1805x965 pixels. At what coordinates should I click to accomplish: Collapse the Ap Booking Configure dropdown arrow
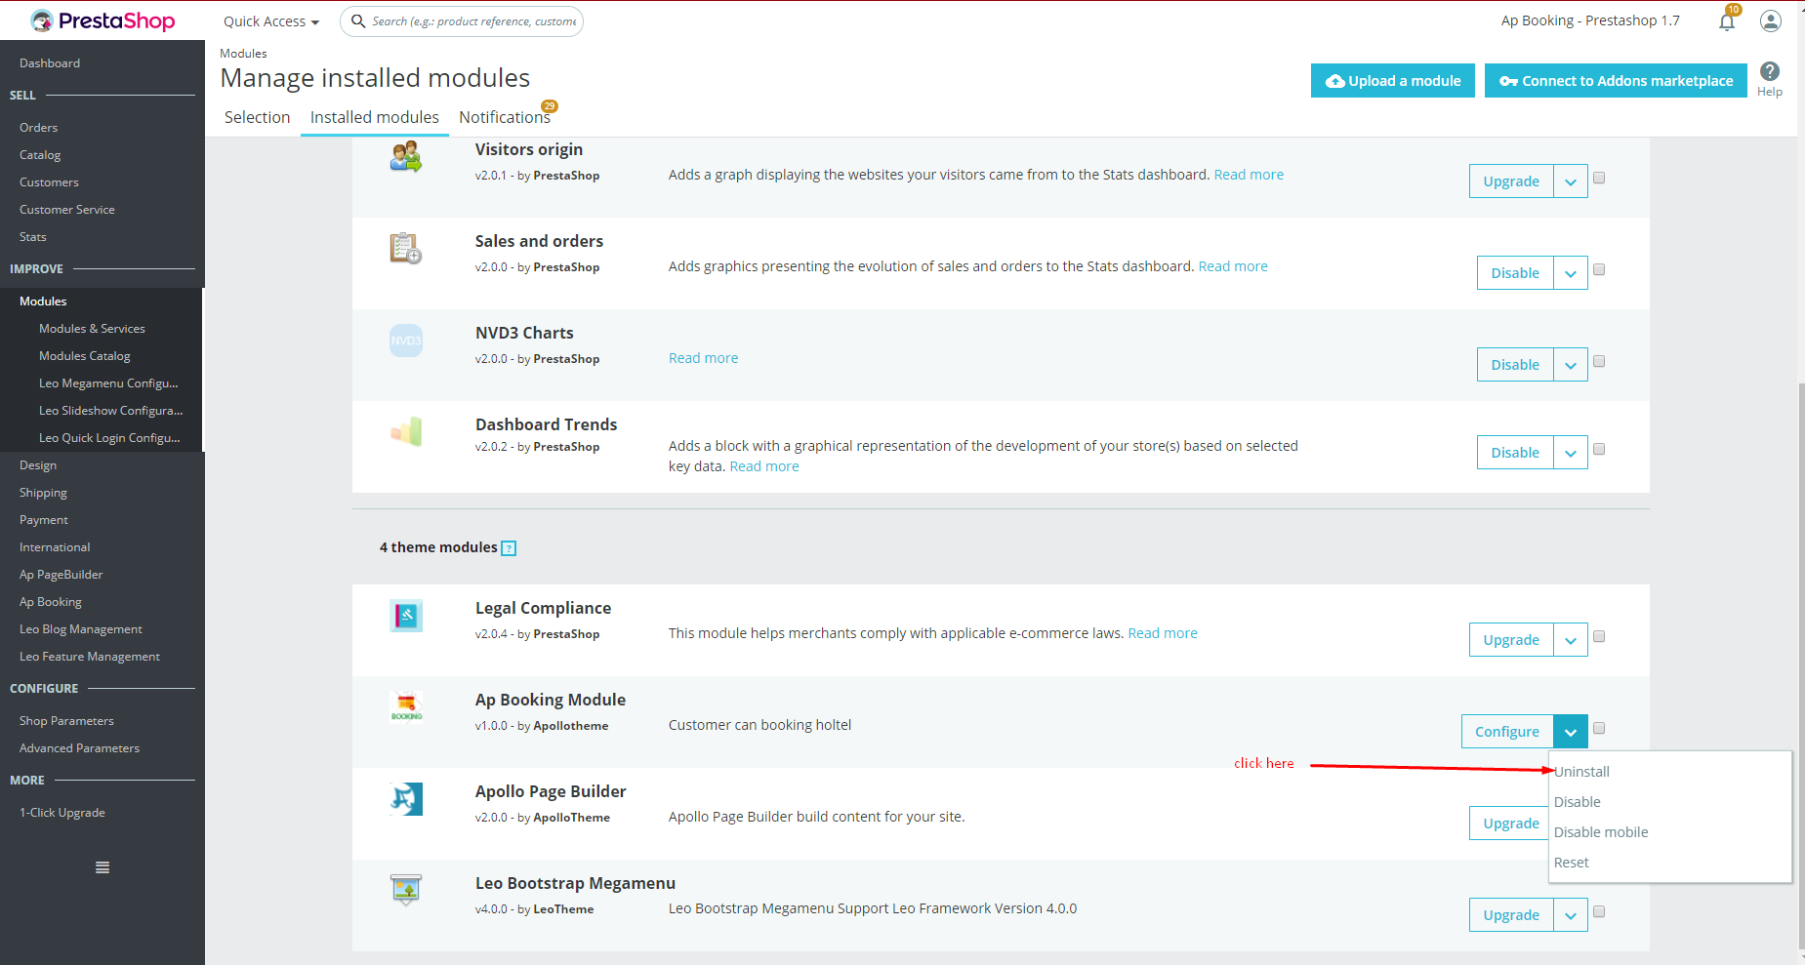tap(1571, 732)
